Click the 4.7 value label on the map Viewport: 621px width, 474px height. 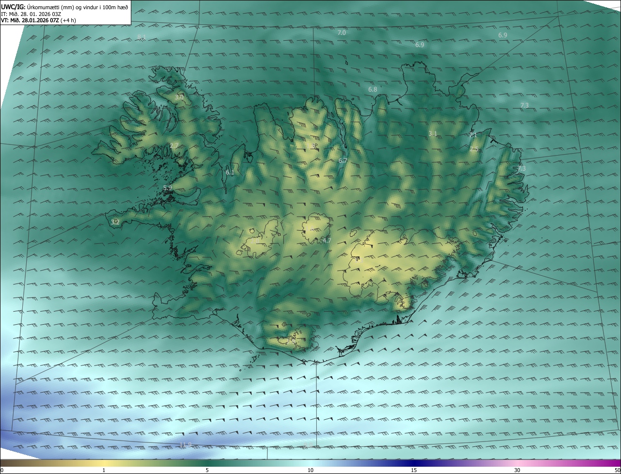tap(327, 240)
